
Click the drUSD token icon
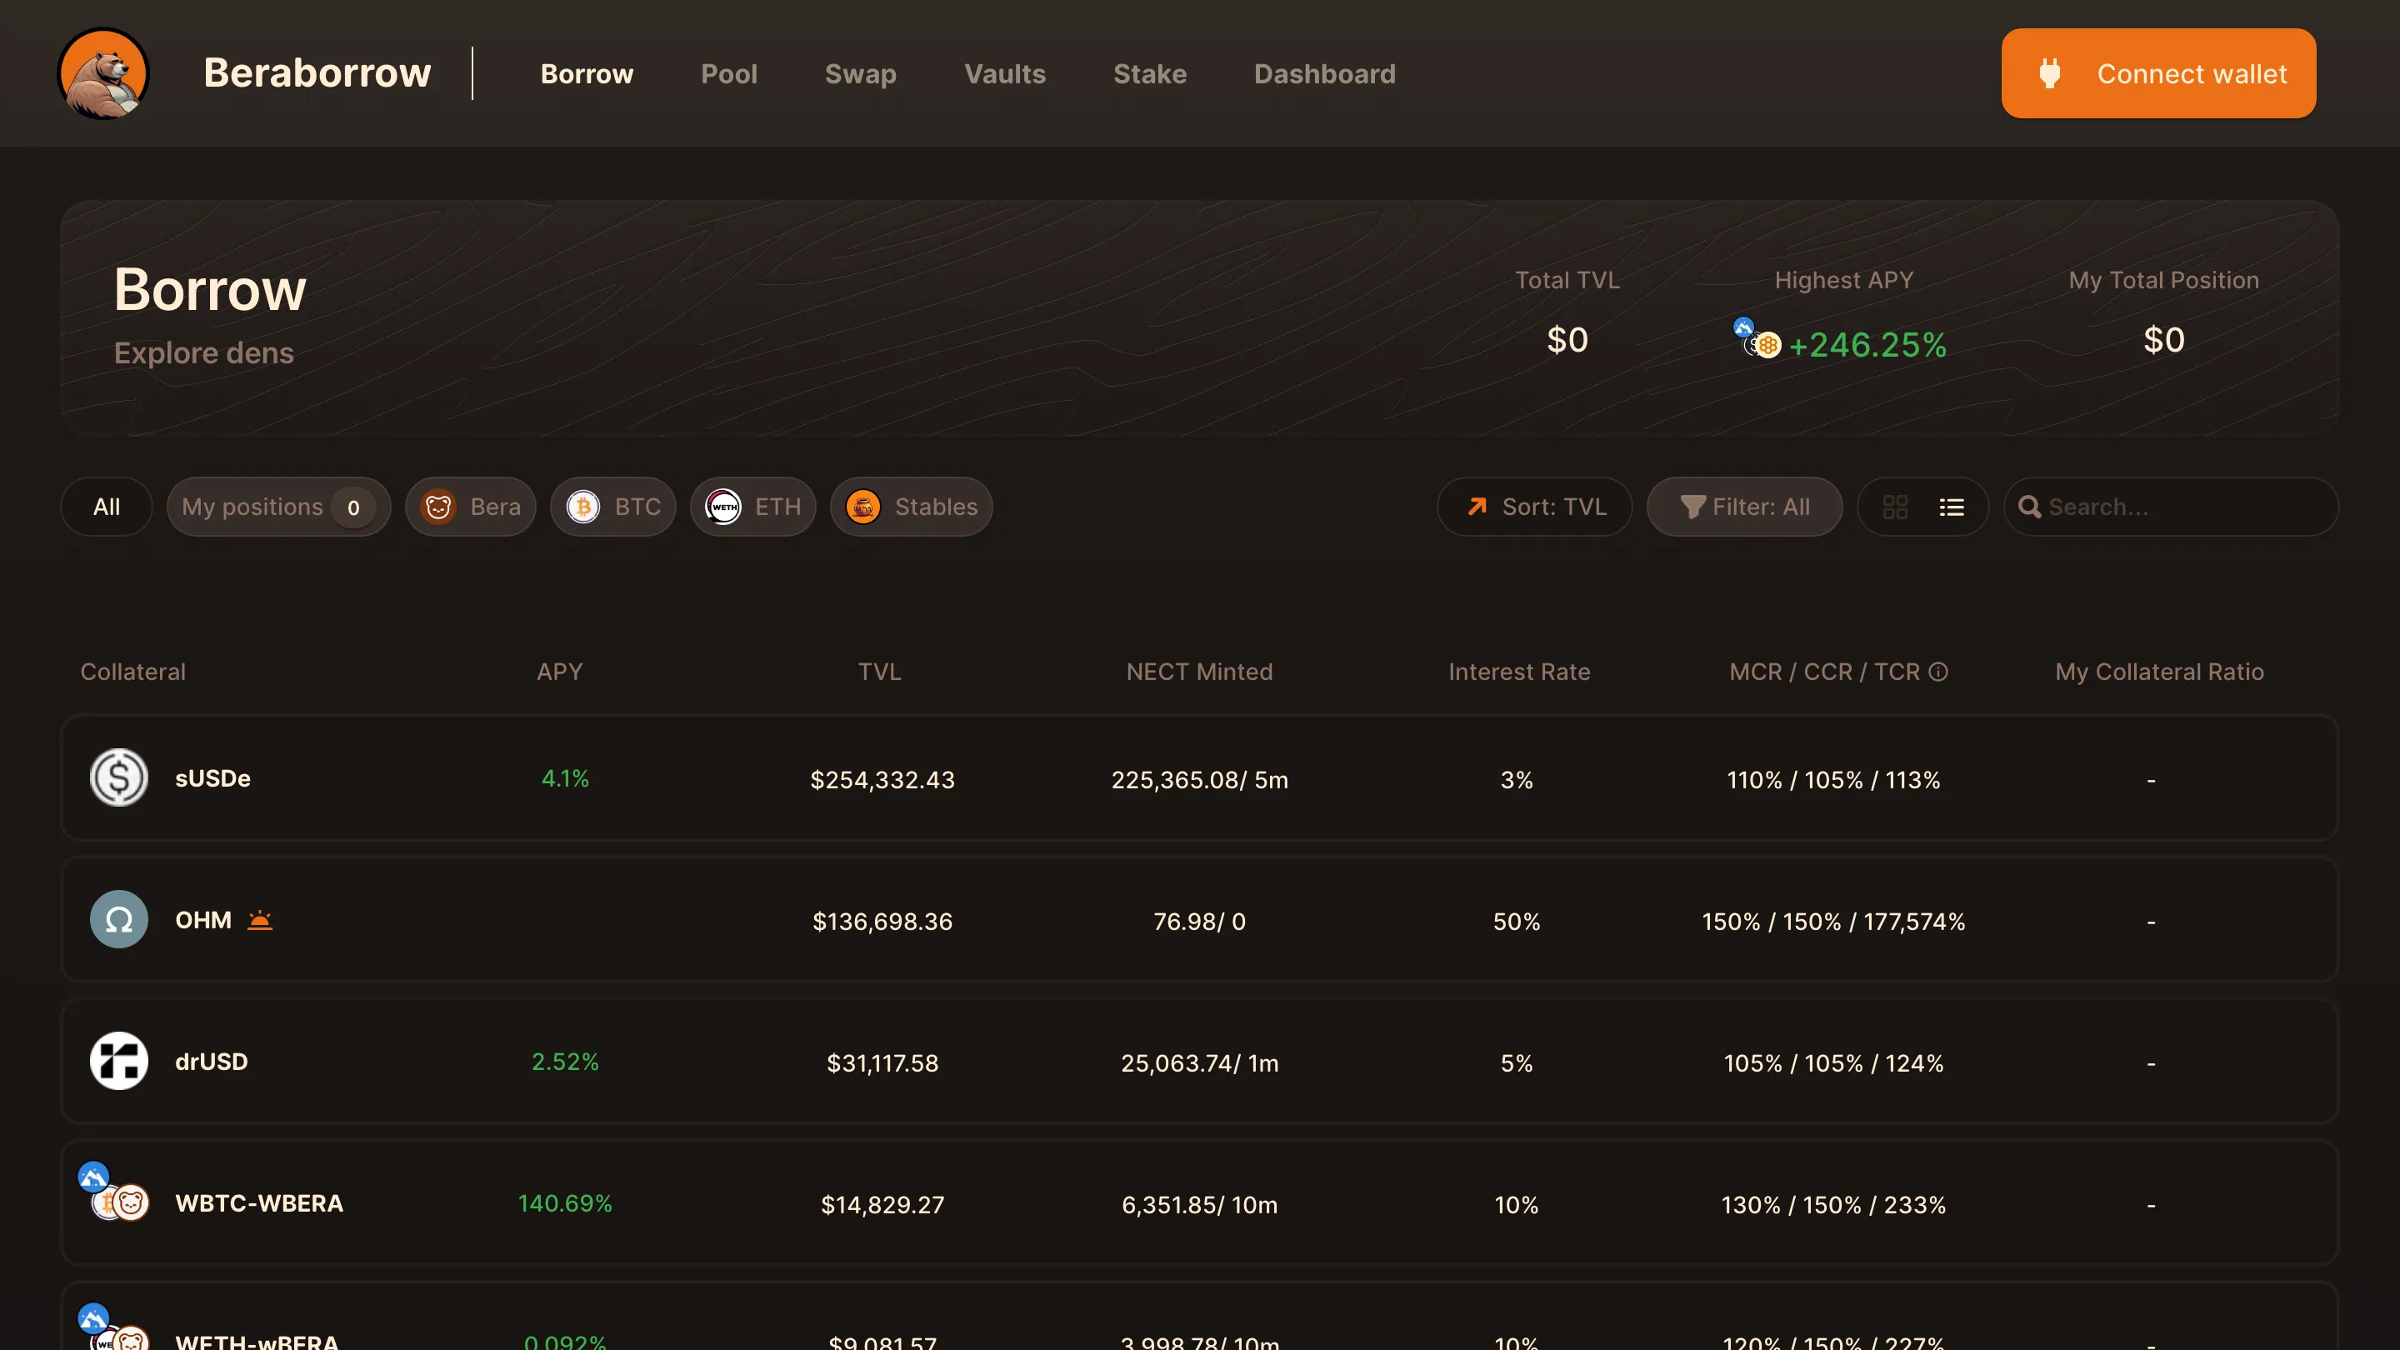pos(119,1061)
